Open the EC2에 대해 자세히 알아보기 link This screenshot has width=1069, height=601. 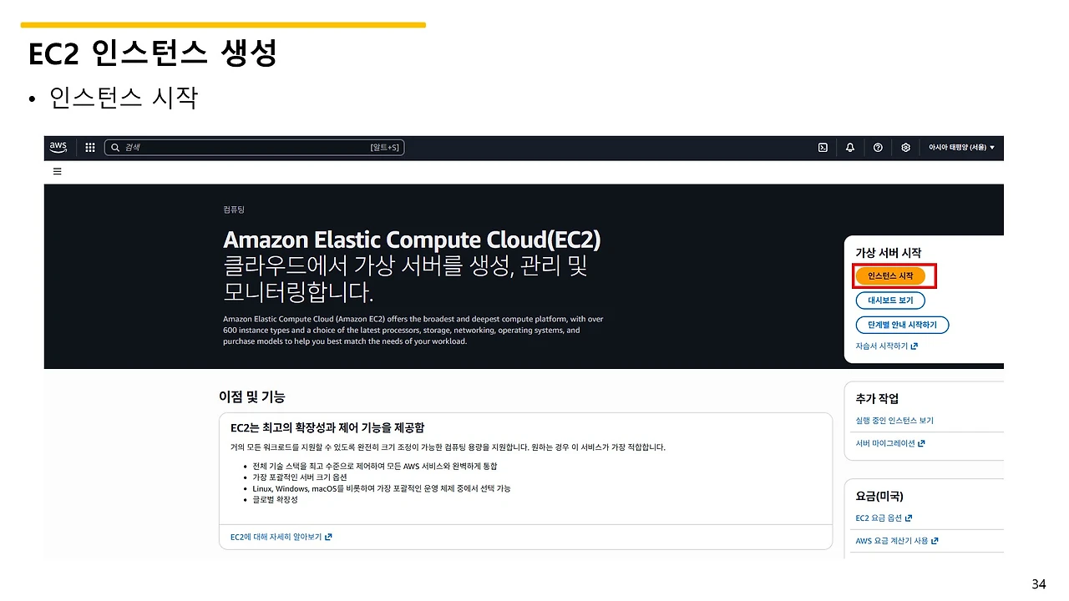(x=281, y=537)
